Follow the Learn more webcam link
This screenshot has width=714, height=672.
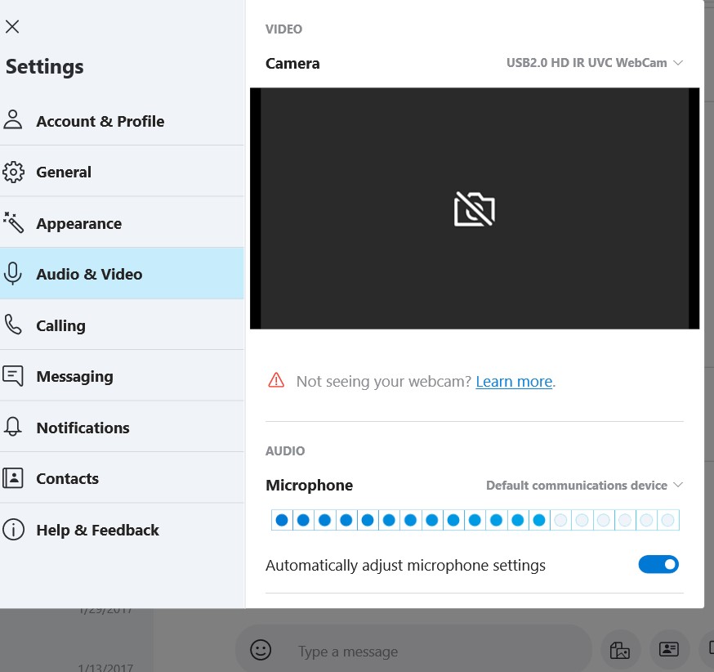[514, 381]
